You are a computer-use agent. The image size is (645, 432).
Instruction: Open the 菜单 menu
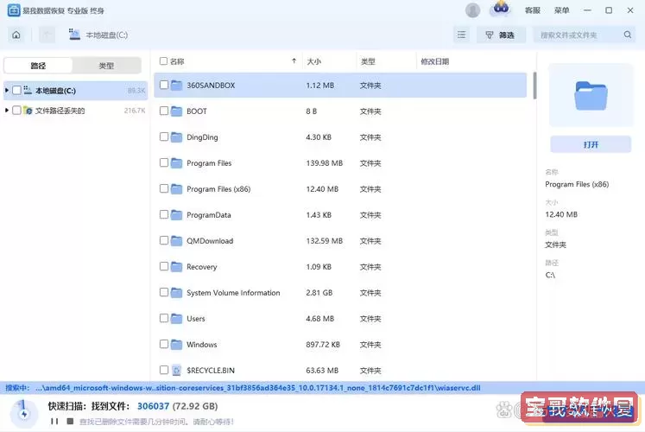click(x=561, y=10)
